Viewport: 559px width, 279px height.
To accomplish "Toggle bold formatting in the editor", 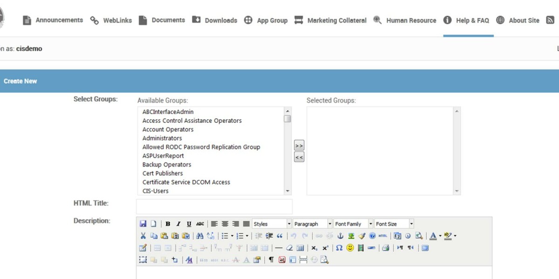I will tap(168, 224).
